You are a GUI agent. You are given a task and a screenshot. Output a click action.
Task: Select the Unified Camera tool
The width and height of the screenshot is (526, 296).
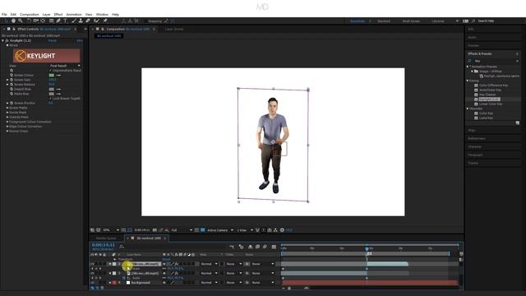tap(35, 21)
